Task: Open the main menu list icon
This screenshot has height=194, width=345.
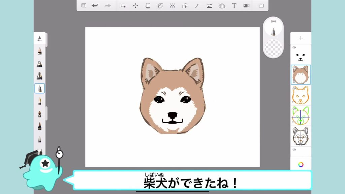Action: click(84, 5)
